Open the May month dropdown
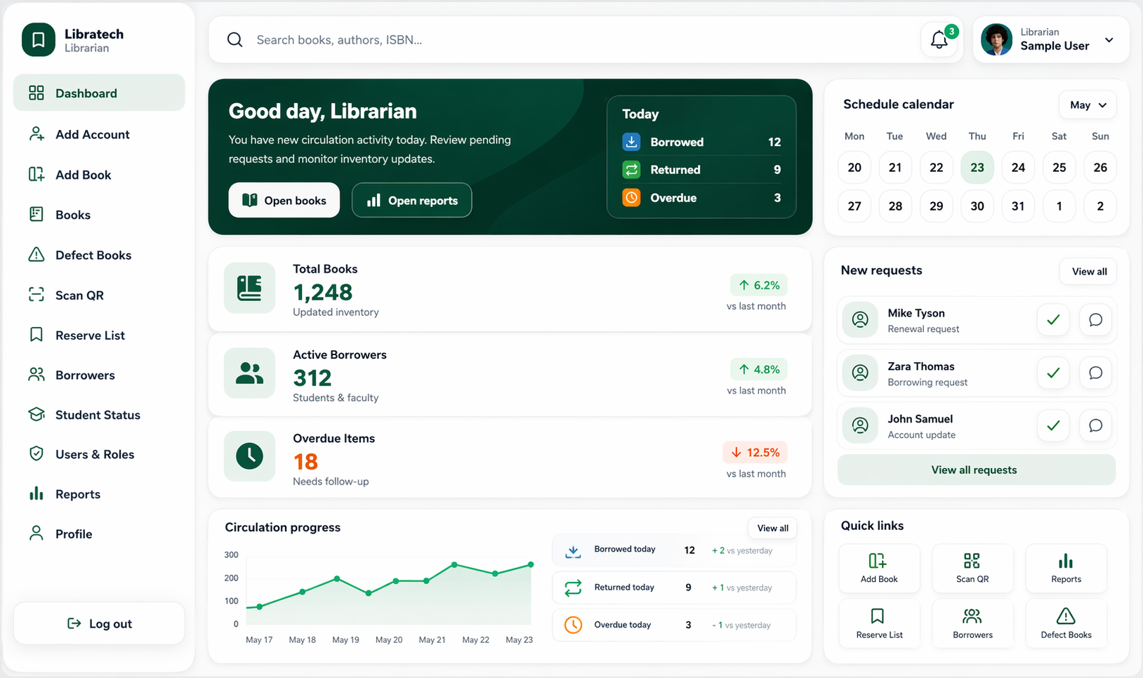This screenshot has height=678, width=1143. [x=1088, y=105]
